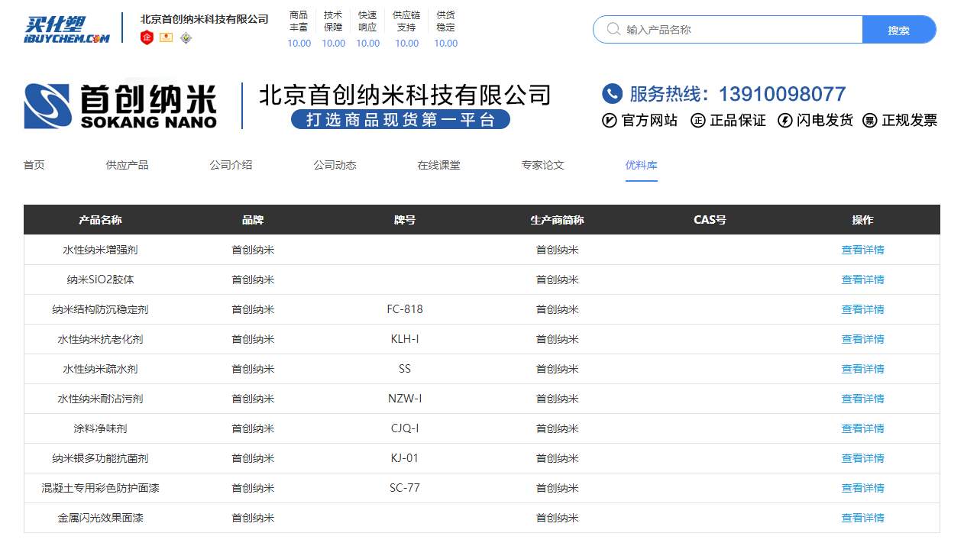
Task: Click grade code SC-77
Action: point(405,488)
